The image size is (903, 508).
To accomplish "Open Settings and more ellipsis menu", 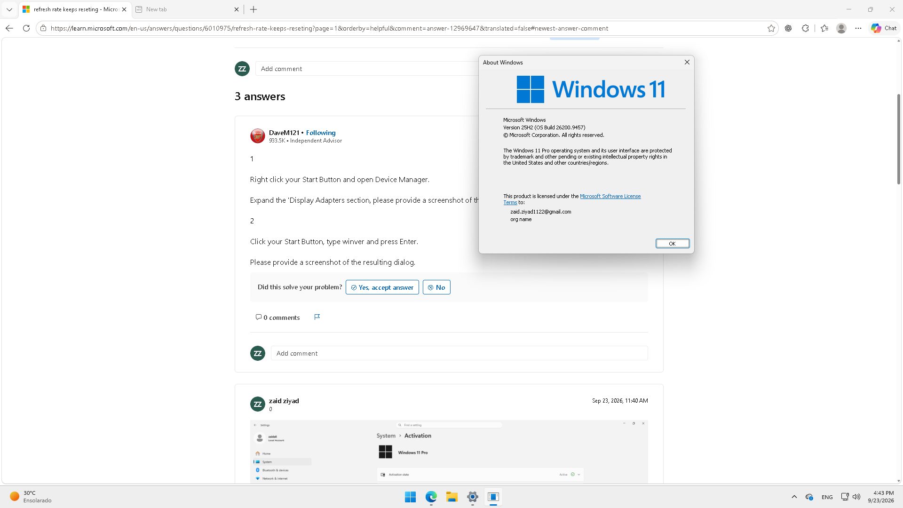I will tap(858, 28).
